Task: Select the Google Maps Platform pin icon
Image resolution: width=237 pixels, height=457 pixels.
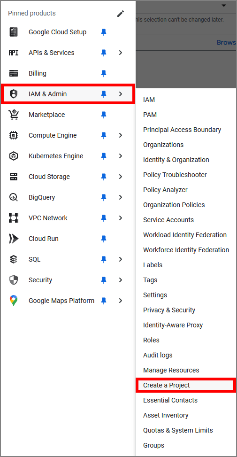Action: (x=14, y=301)
